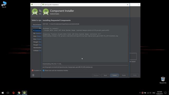The width and height of the screenshot is (169, 95).
Task: Open the clock and date panel
Action: (x=159, y=93)
